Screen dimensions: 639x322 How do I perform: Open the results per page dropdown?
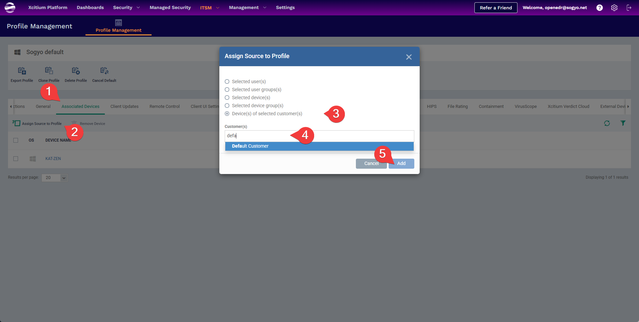[x=55, y=178]
